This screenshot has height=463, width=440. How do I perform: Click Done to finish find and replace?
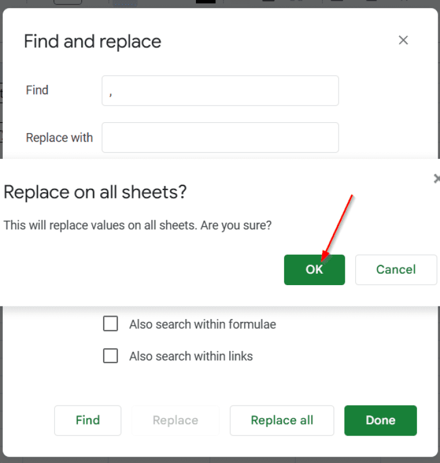click(x=380, y=421)
